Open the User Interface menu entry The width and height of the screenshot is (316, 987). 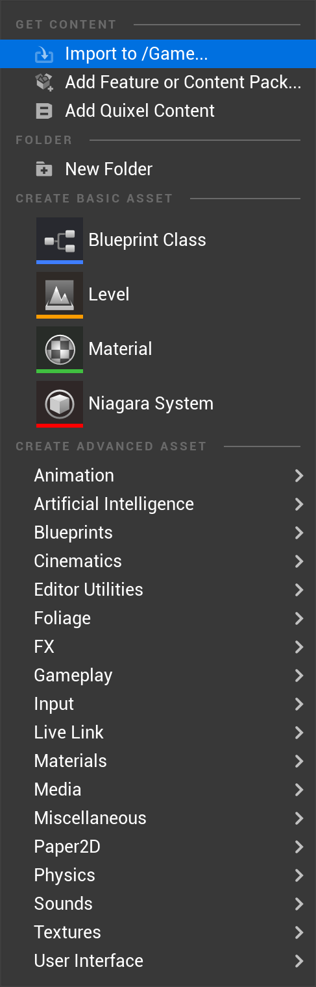(158, 961)
